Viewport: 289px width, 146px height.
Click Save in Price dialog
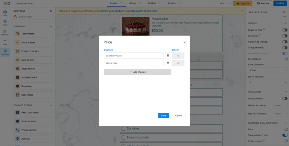(163, 116)
